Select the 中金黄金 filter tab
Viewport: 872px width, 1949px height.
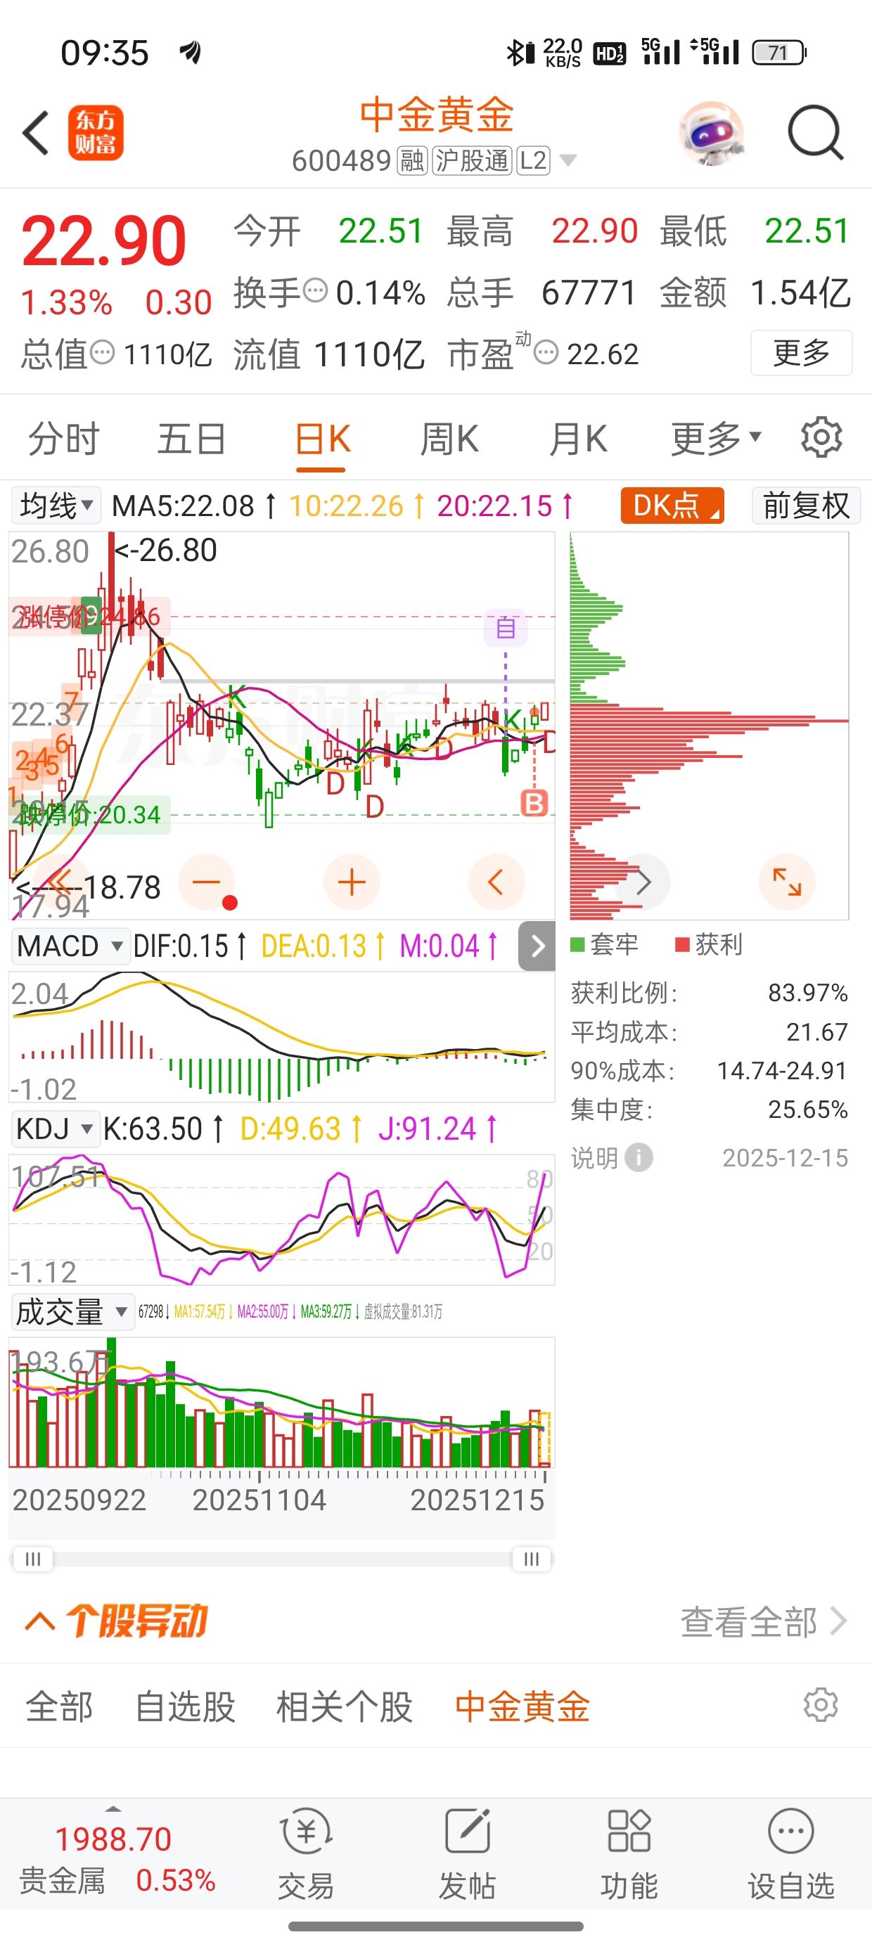(522, 1707)
